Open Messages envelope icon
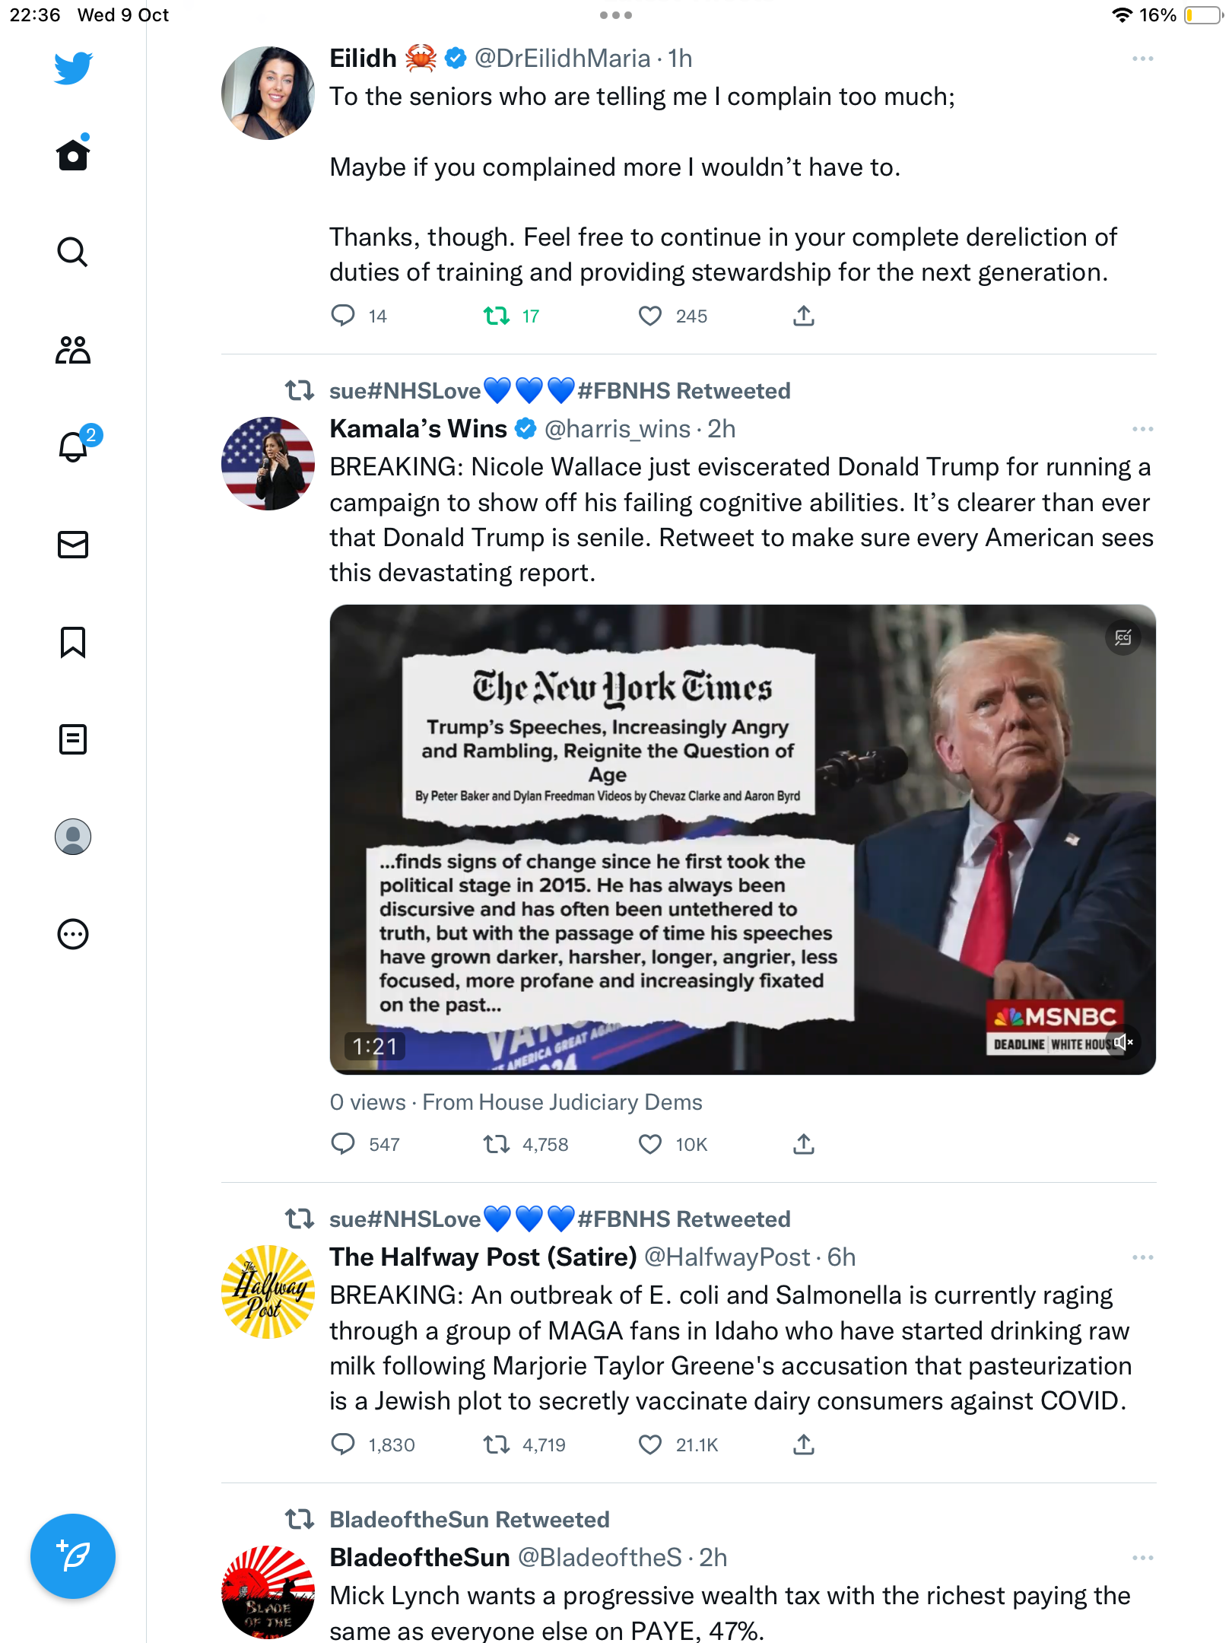Screen dimensions: 1232x1643 point(73,545)
